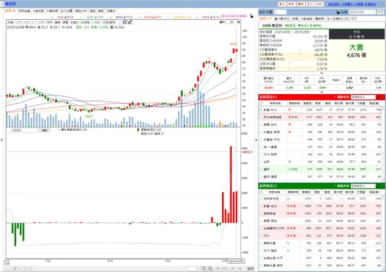Screen dimensions: 386x272
Task: Toggle the 凱基-松山 checkbox
Action: (x=261, y=109)
